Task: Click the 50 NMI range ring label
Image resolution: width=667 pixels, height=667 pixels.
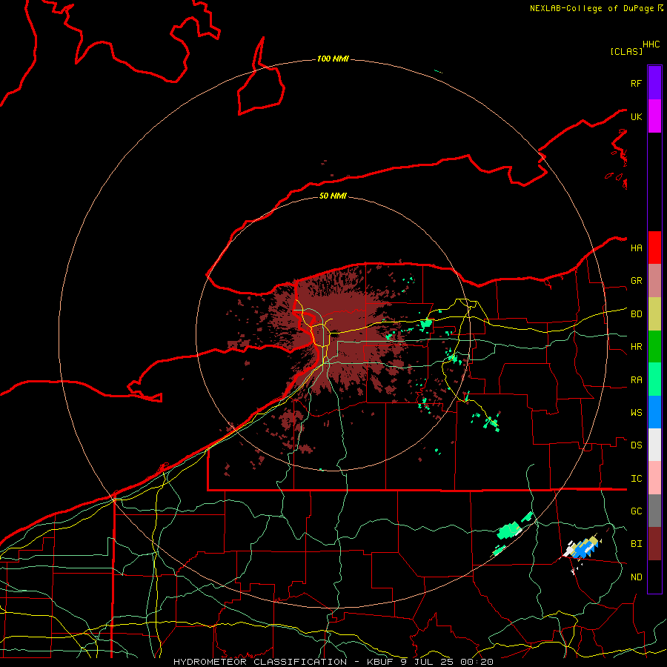Action: pyautogui.click(x=333, y=196)
